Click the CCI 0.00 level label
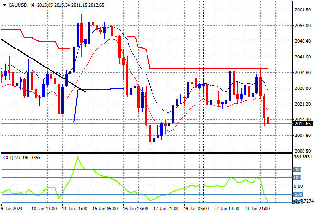314x214 pixels. click(x=298, y=186)
